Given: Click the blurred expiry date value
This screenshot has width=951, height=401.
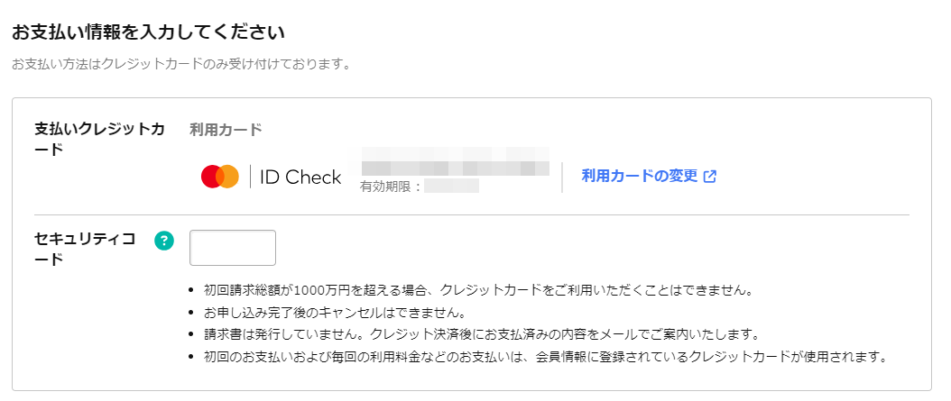Looking at the screenshot, I should pos(452,186).
